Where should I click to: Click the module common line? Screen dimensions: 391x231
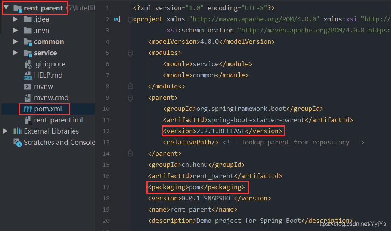[x=206, y=75]
